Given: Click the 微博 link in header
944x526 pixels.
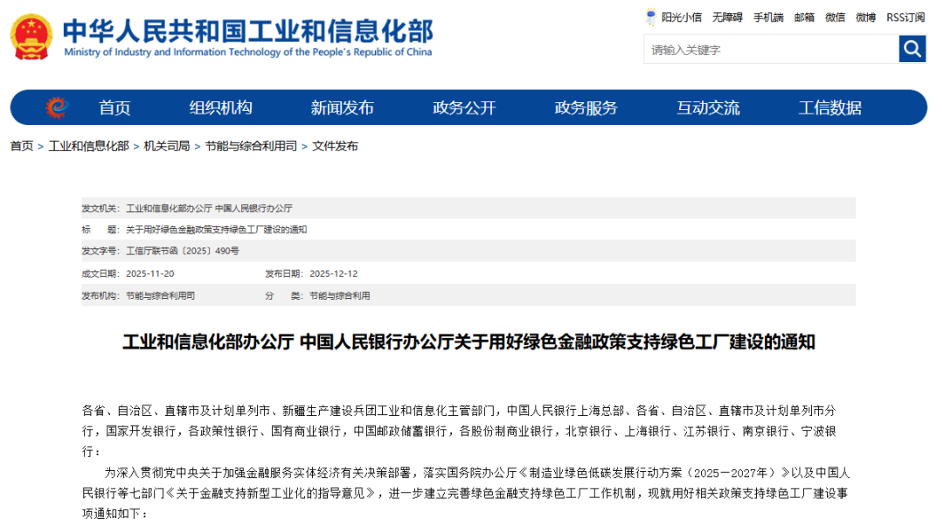Looking at the screenshot, I should click(x=865, y=17).
